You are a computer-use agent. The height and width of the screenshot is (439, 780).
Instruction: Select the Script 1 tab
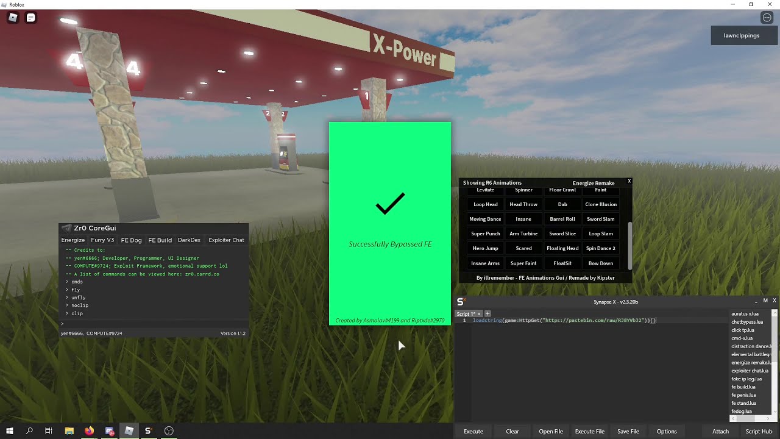(x=466, y=314)
